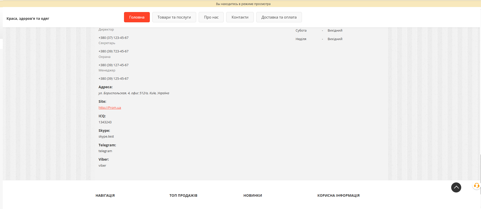Click the manager phone +380 (39) 125-45-67
This screenshot has height=209, width=481.
(113, 79)
